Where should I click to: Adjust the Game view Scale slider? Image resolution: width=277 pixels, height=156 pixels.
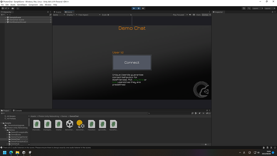[x=118, y=15]
